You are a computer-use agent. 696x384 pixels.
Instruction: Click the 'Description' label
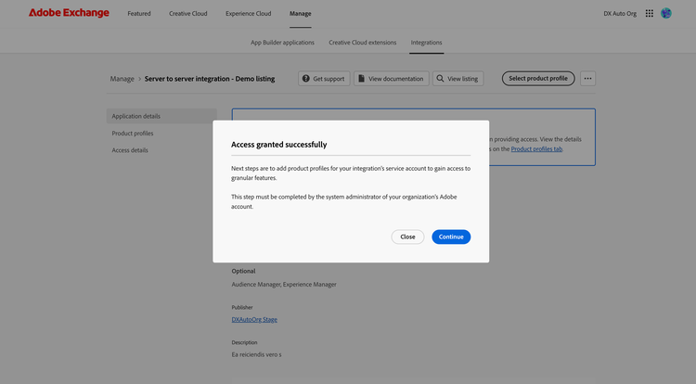(x=244, y=342)
